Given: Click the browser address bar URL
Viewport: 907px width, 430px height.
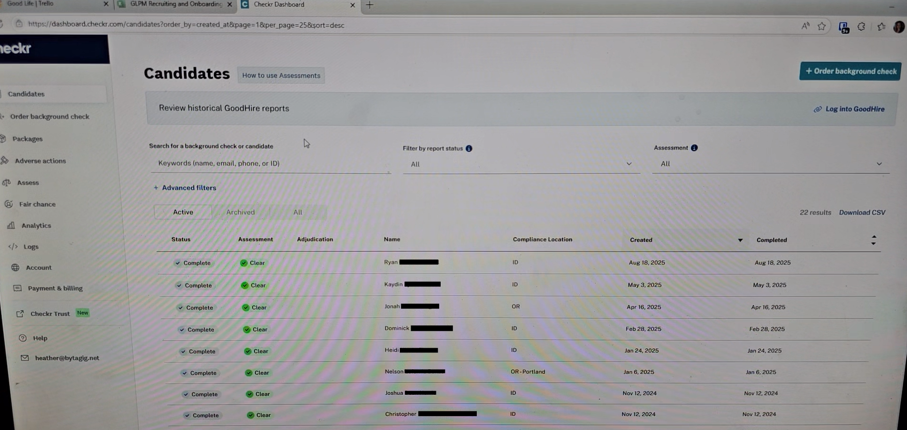Looking at the screenshot, I should [x=186, y=25].
